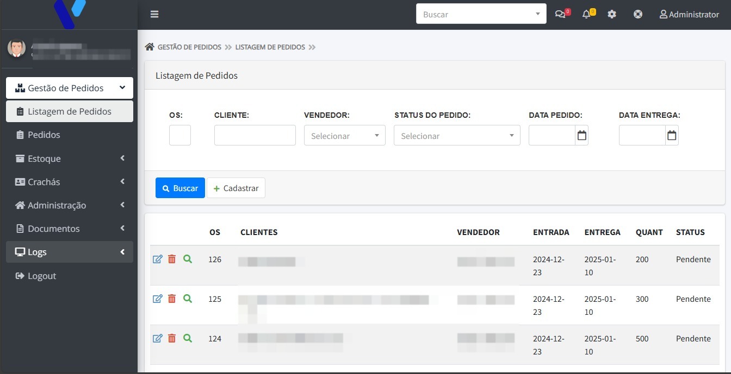Click the home icon in breadcrumb
731x374 pixels.
pyautogui.click(x=150, y=47)
